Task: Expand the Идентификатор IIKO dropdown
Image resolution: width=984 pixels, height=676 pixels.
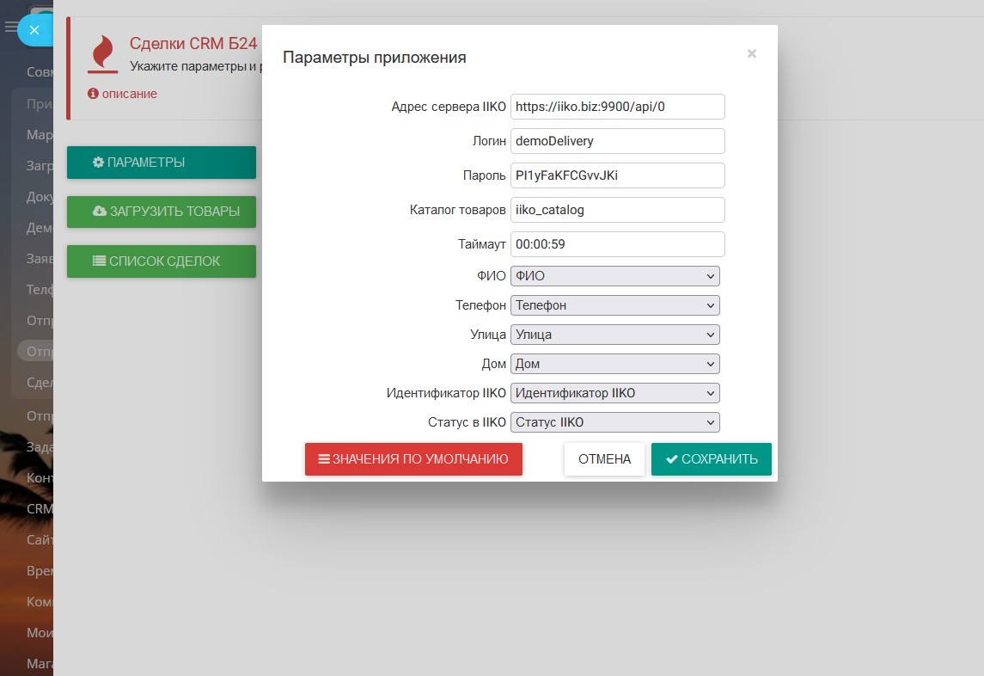Action: pyautogui.click(x=614, y=393)
